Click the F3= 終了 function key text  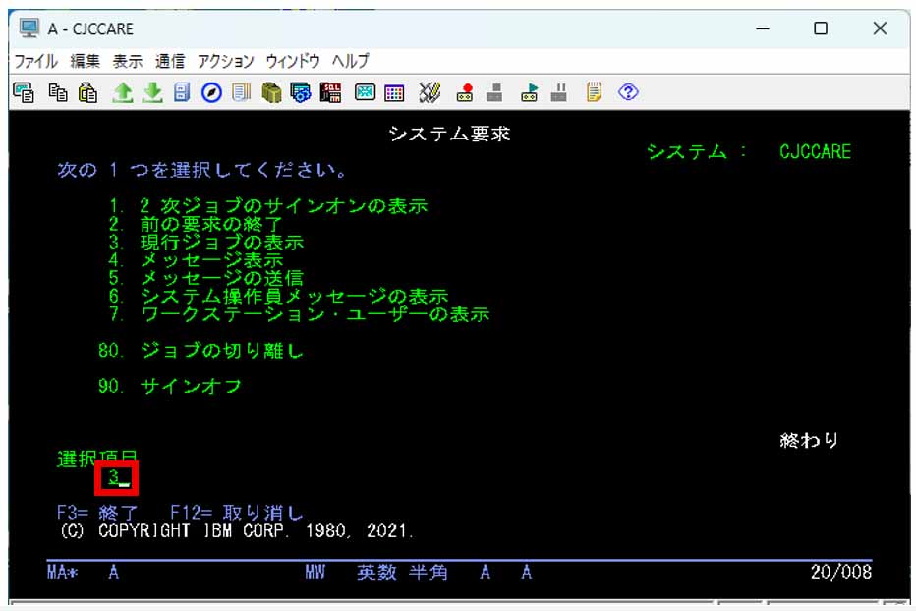coord(98,513)
